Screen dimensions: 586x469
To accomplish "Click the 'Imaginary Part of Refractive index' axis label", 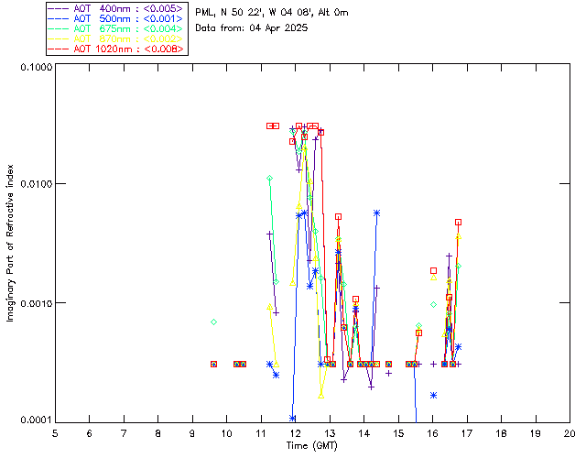I will [10, 243].
